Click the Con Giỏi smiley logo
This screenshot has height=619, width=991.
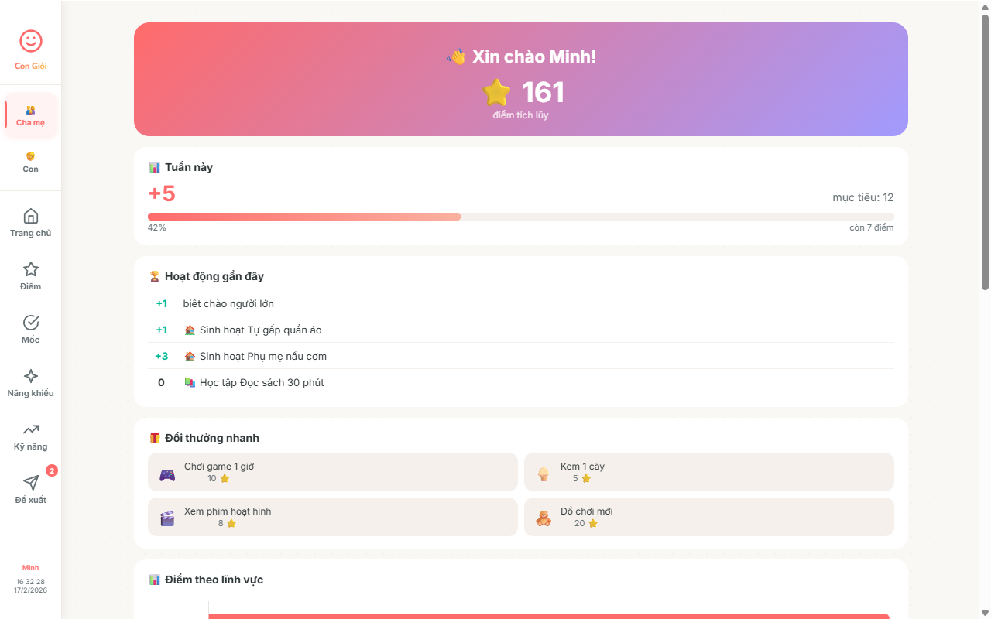(x=30, y=42)
